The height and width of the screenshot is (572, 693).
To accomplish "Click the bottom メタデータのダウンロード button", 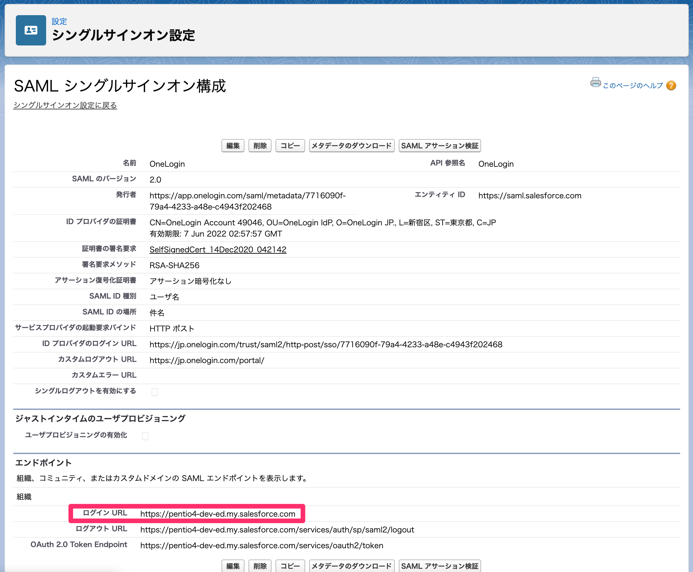I will pos(352,566).
